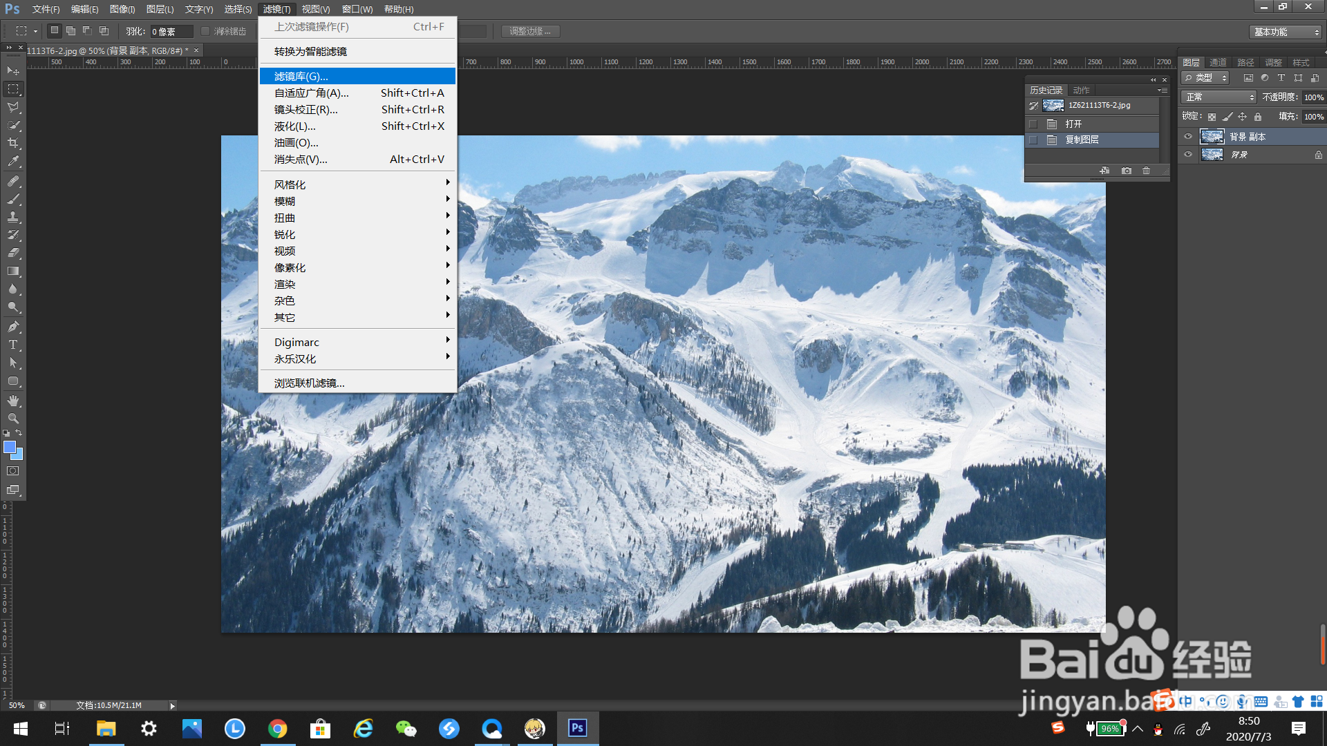Switch to the 通道 tab
The width and height of the screenshot is (1327, 746).
pyautogui.click(x=1218, y=63)
